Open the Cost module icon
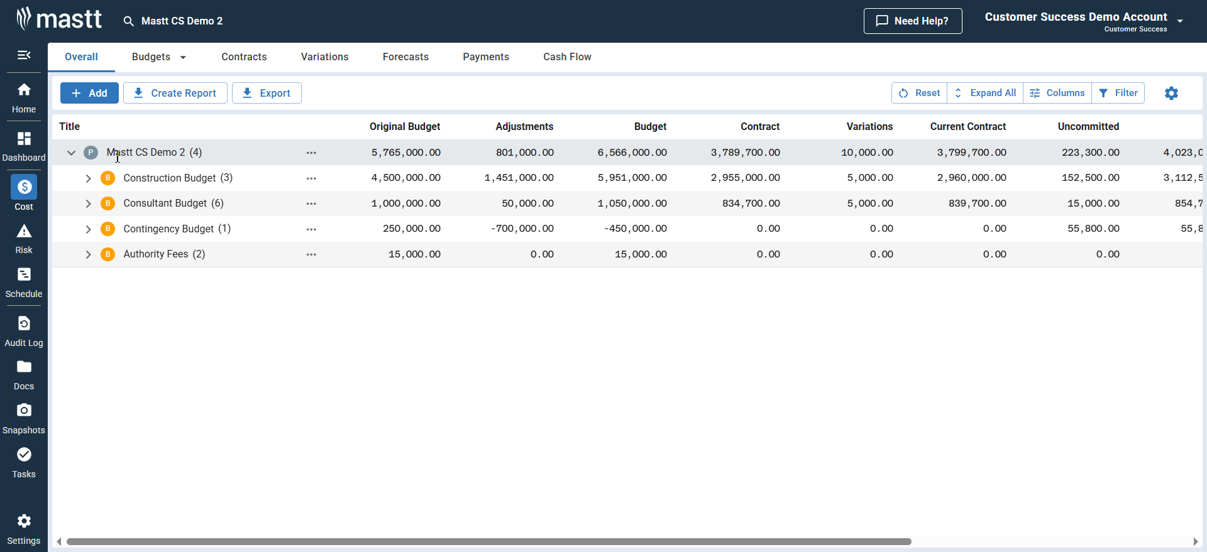1207x552 pixels. tap(24, 187)
